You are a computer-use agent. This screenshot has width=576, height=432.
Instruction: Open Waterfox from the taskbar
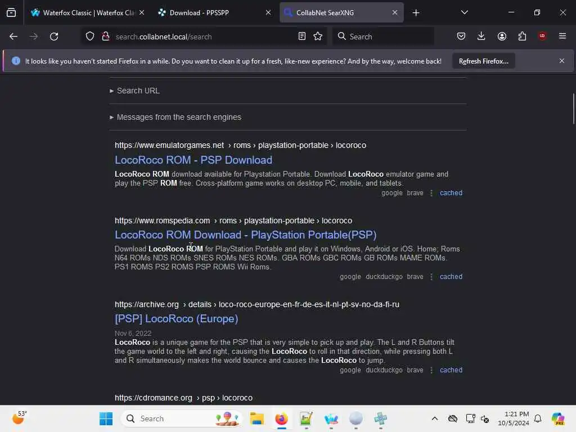pyautogui.click(x=331, y=418)
